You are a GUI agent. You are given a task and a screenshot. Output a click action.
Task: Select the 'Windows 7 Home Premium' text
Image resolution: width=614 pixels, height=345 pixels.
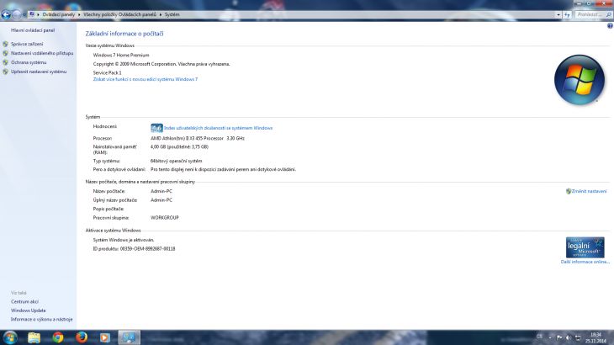click(x=121, y=56)
